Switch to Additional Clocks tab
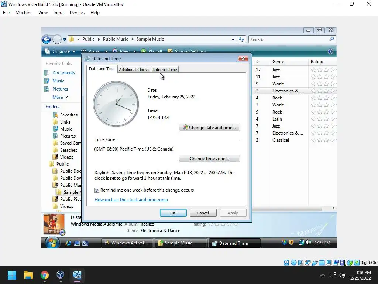Image resolution: width=378 pixels, height=284 pixels. [x=134, y=70]
